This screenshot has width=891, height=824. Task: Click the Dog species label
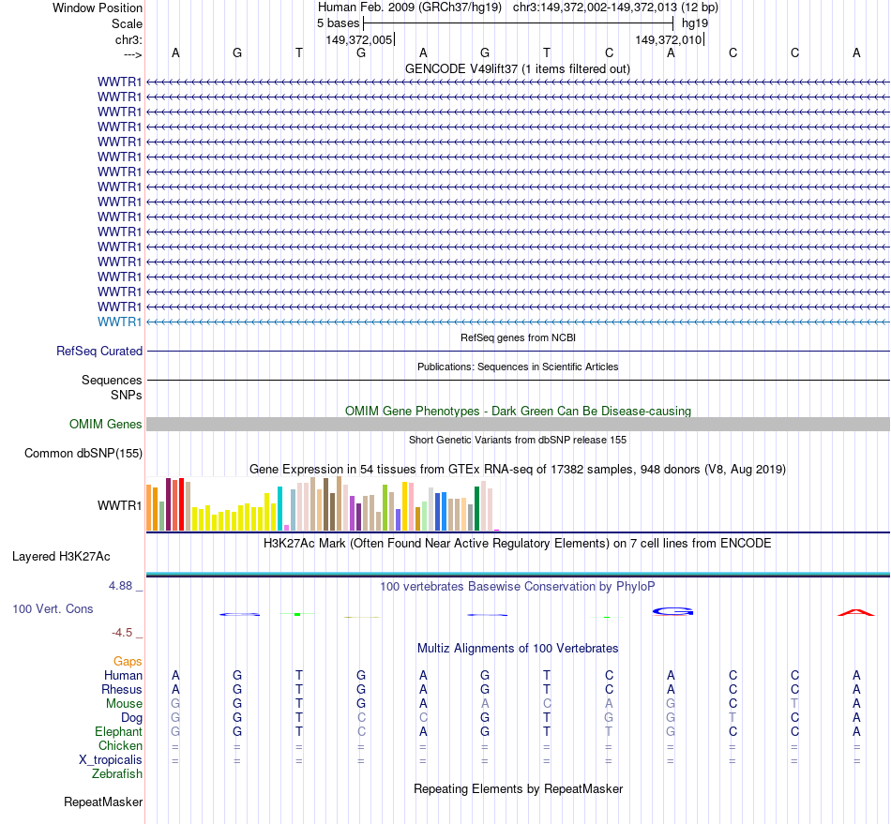(131, 718)
